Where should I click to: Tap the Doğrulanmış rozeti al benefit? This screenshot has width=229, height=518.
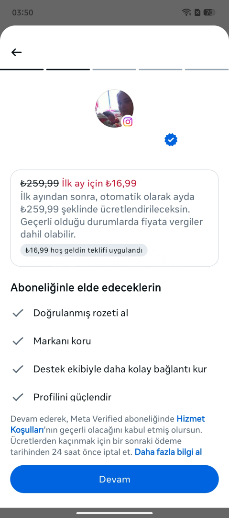(81, 313)
